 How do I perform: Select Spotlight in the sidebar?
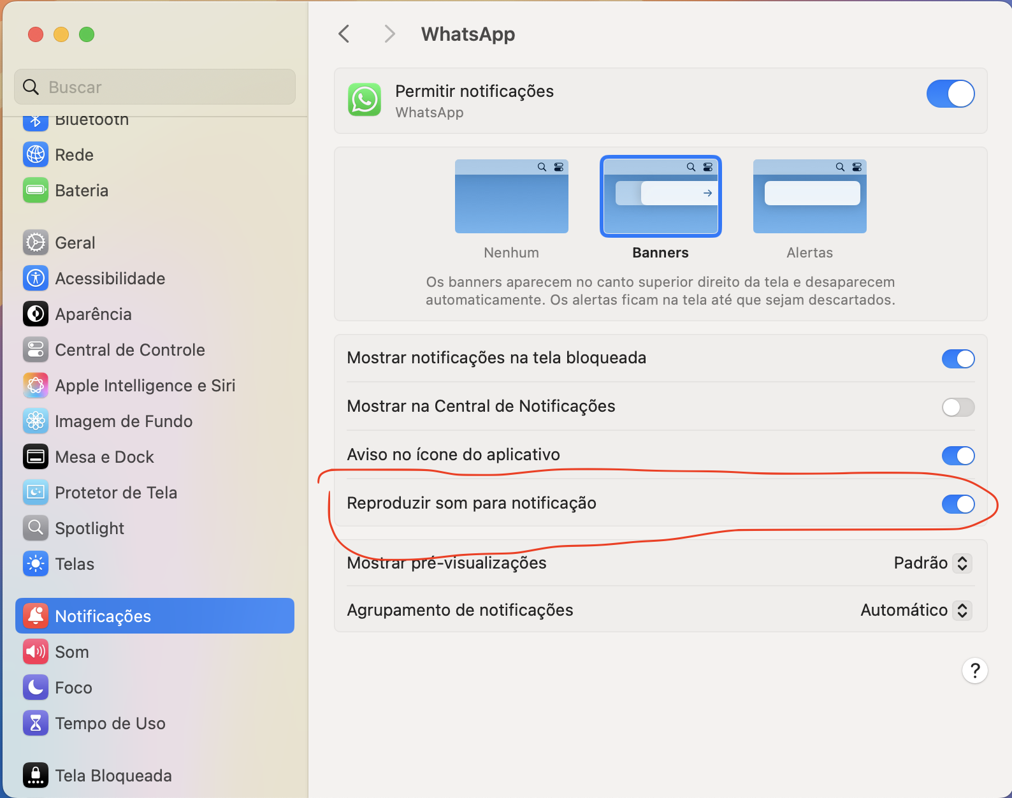(x=155, y=528)
